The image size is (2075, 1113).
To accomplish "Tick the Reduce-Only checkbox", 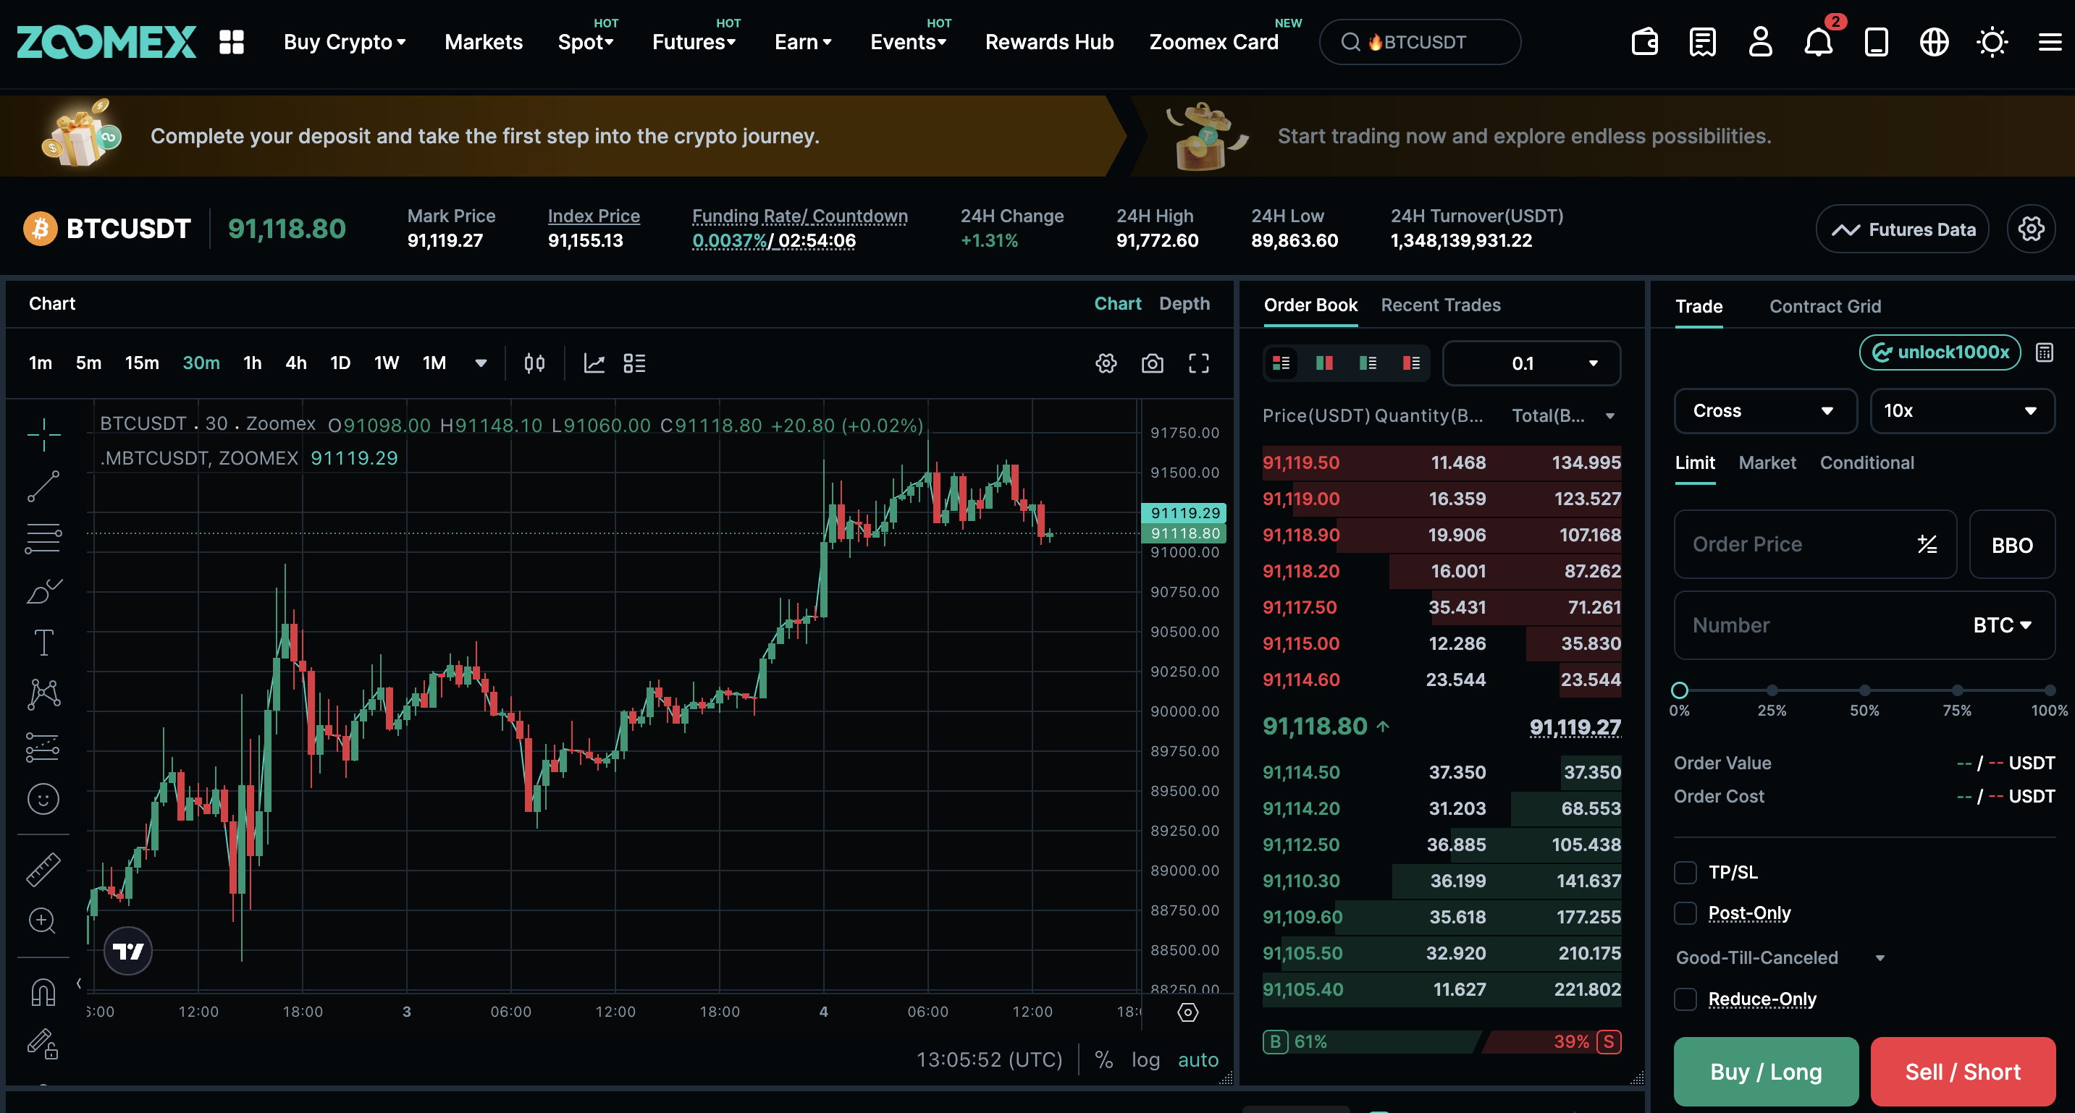I will click(1685, 999).
